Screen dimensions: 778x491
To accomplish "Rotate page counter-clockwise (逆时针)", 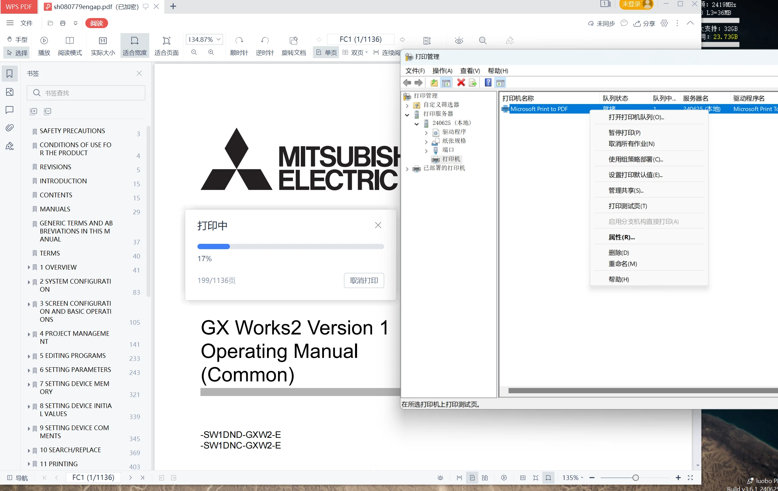I will [x=265, y=45].
